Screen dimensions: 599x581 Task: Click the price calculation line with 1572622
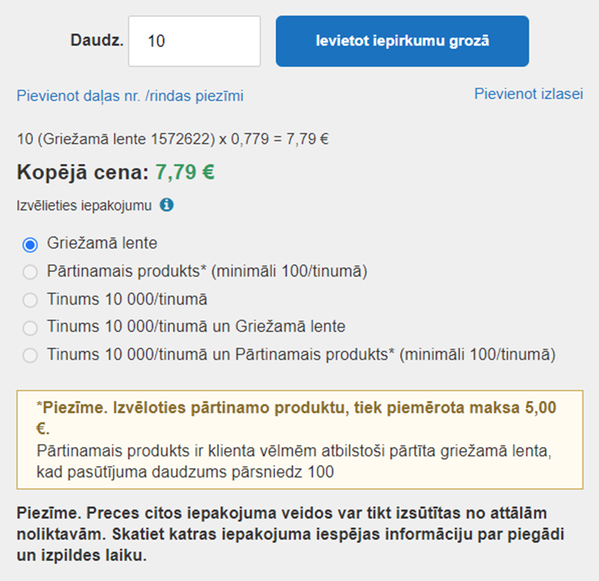tap(173, 139)
